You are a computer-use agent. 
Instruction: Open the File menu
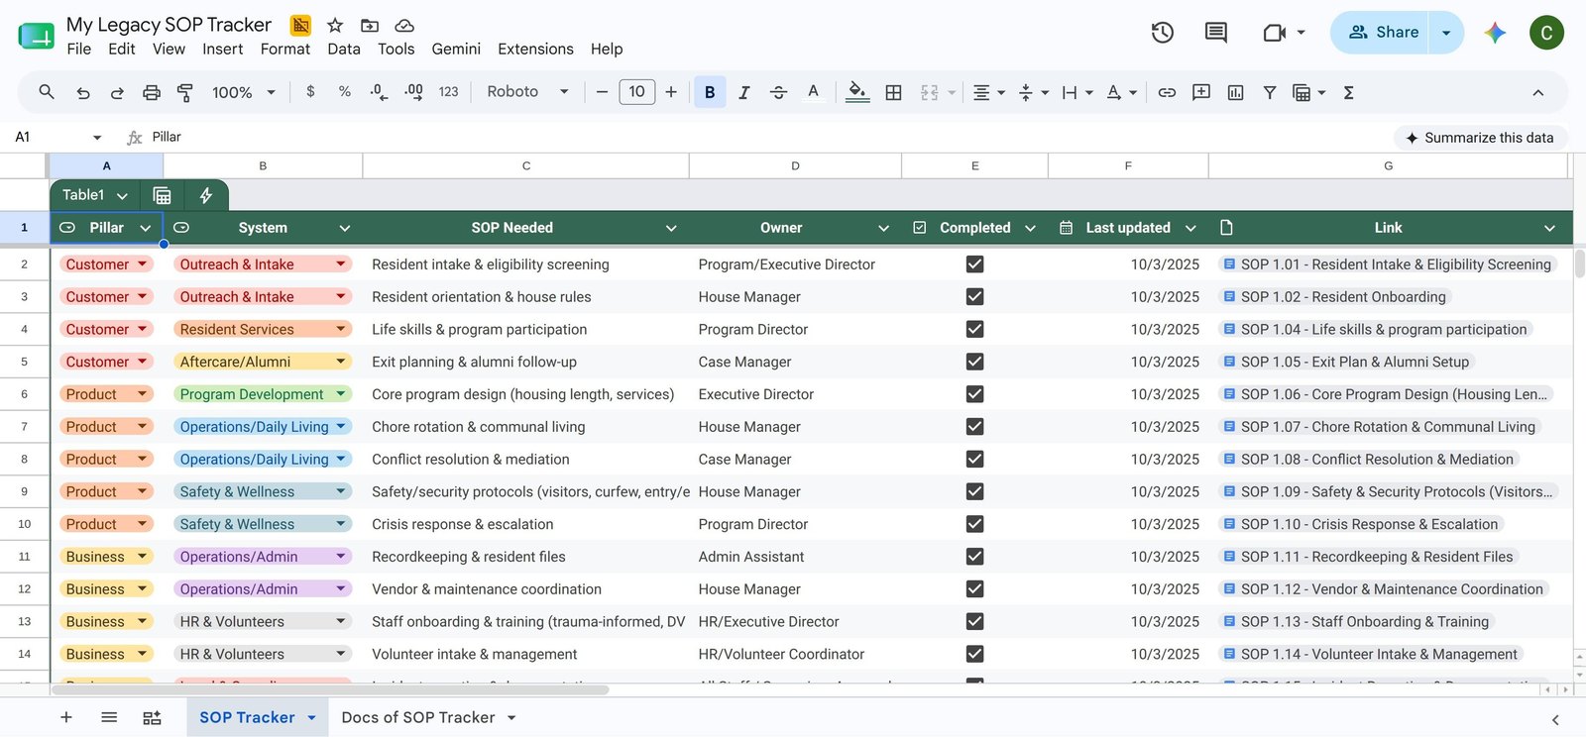(x=79, y=49)
